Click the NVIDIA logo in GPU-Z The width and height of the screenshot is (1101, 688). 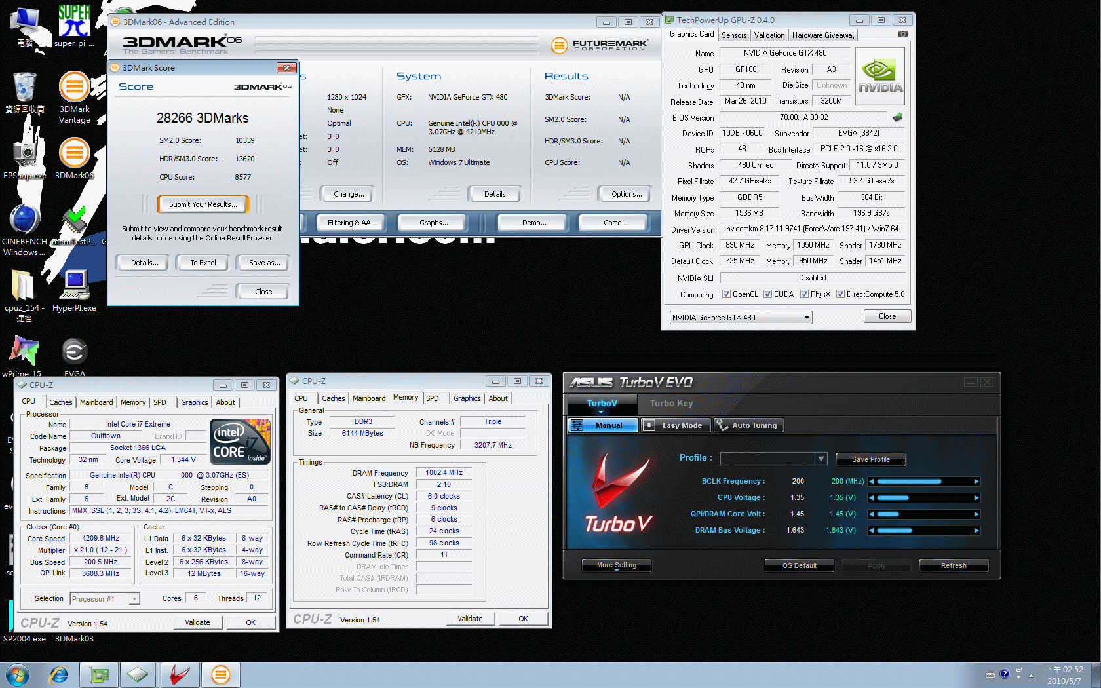click(x=880, y=76)
